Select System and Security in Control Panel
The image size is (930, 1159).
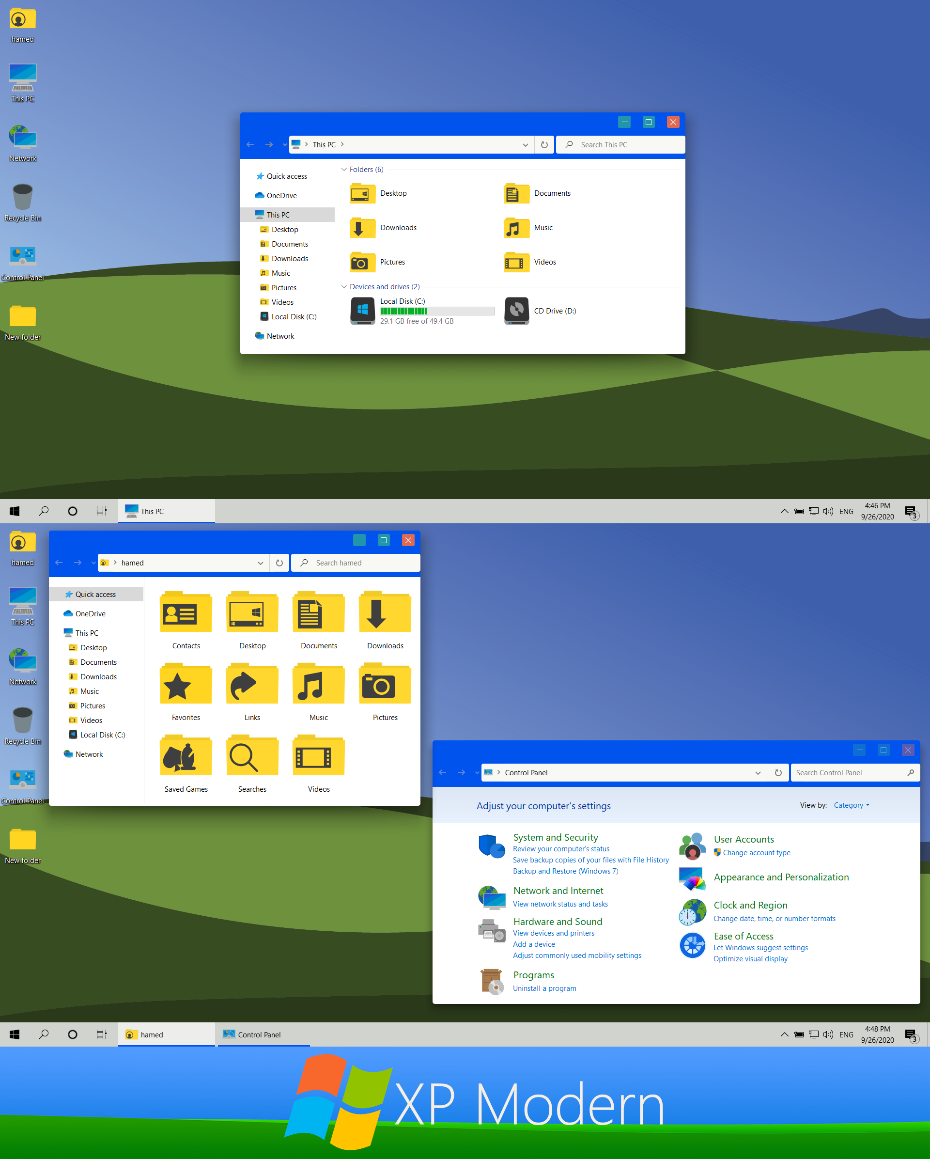[554, 836]
